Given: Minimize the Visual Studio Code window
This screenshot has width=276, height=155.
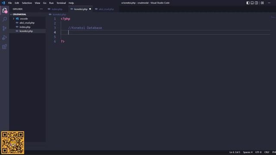Looking at the screenshot, I should tap(269, 3).
